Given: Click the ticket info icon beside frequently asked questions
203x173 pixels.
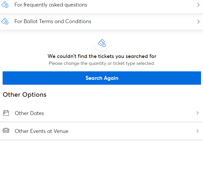Looking at the screenshot, I should point(5,5).
